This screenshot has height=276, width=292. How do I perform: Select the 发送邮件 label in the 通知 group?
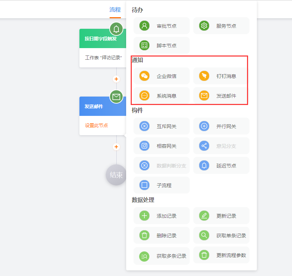click(x=226, y=96)
